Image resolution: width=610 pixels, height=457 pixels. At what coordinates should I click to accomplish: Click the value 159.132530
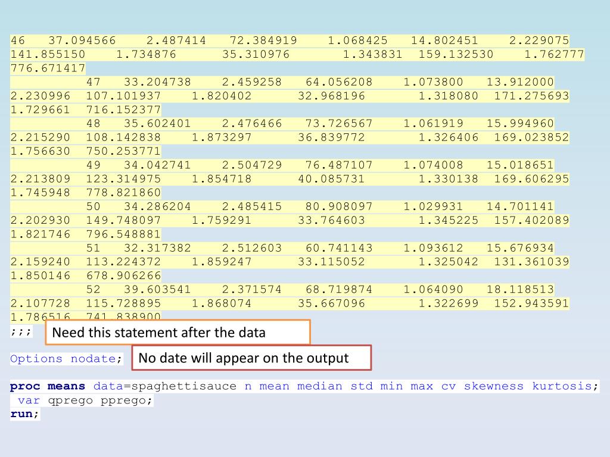(x=456, y=54)
